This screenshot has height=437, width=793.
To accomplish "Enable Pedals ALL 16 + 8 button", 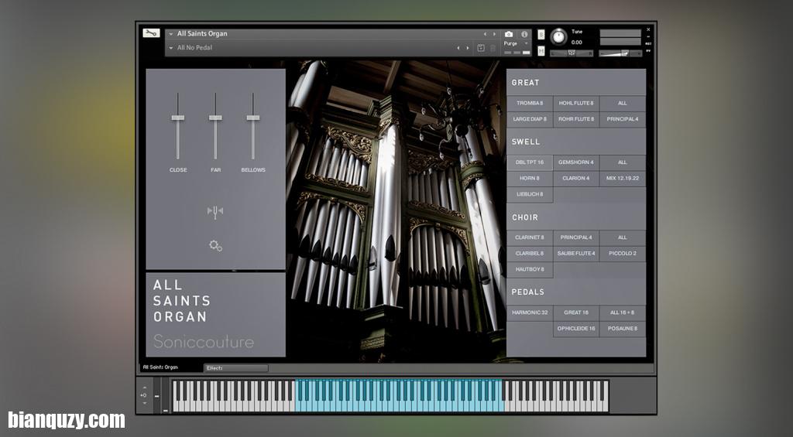I will 623,312.
